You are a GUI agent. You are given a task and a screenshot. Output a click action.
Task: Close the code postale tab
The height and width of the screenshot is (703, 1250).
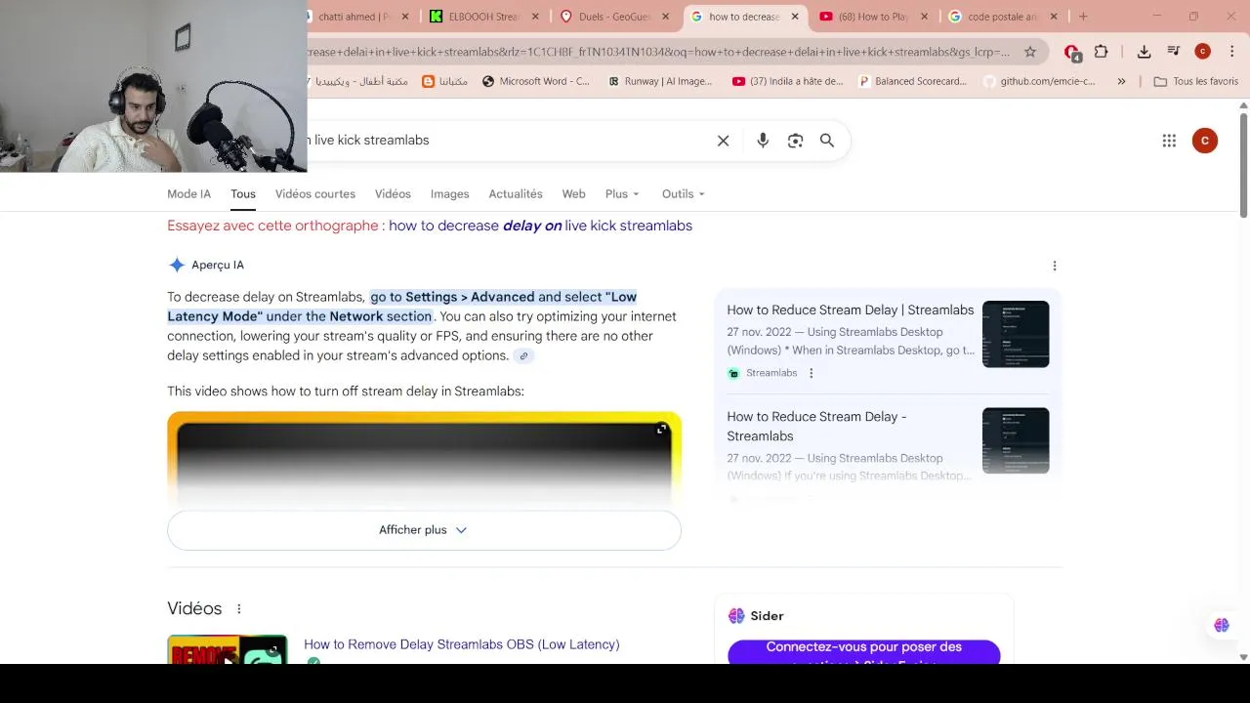[1054, 17]
